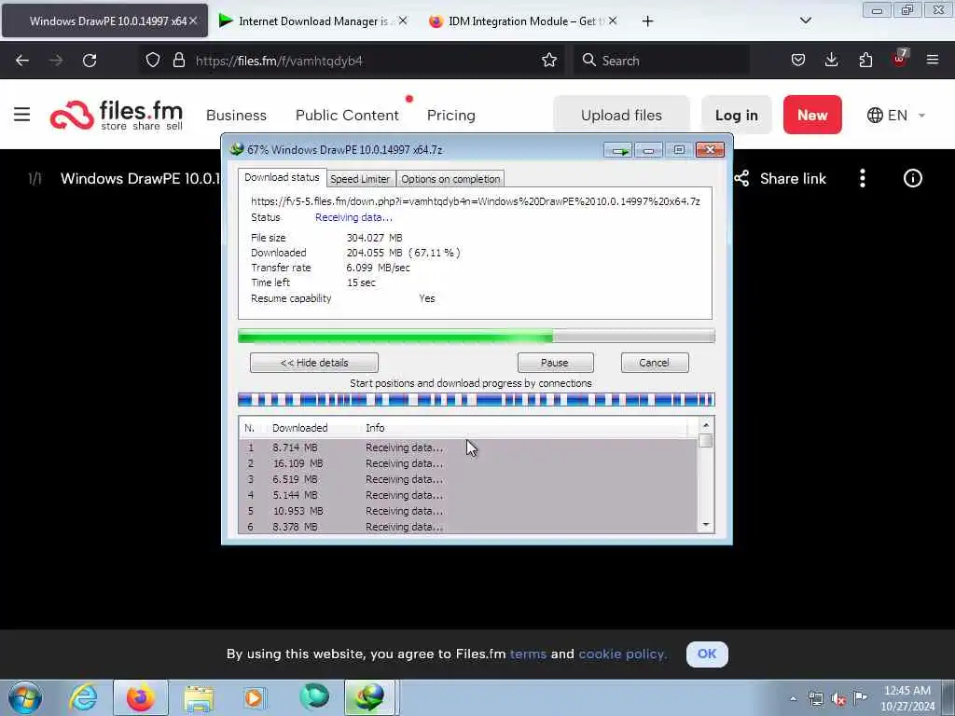Screen dimensions: 955x716
Task: Open the Pocket save icon
Action: click(x=798, y=61)
